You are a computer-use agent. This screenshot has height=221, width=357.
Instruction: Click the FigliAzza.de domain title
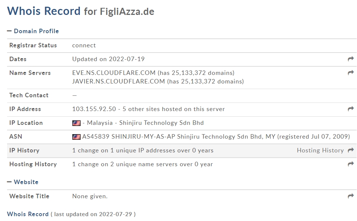point(127,12)
